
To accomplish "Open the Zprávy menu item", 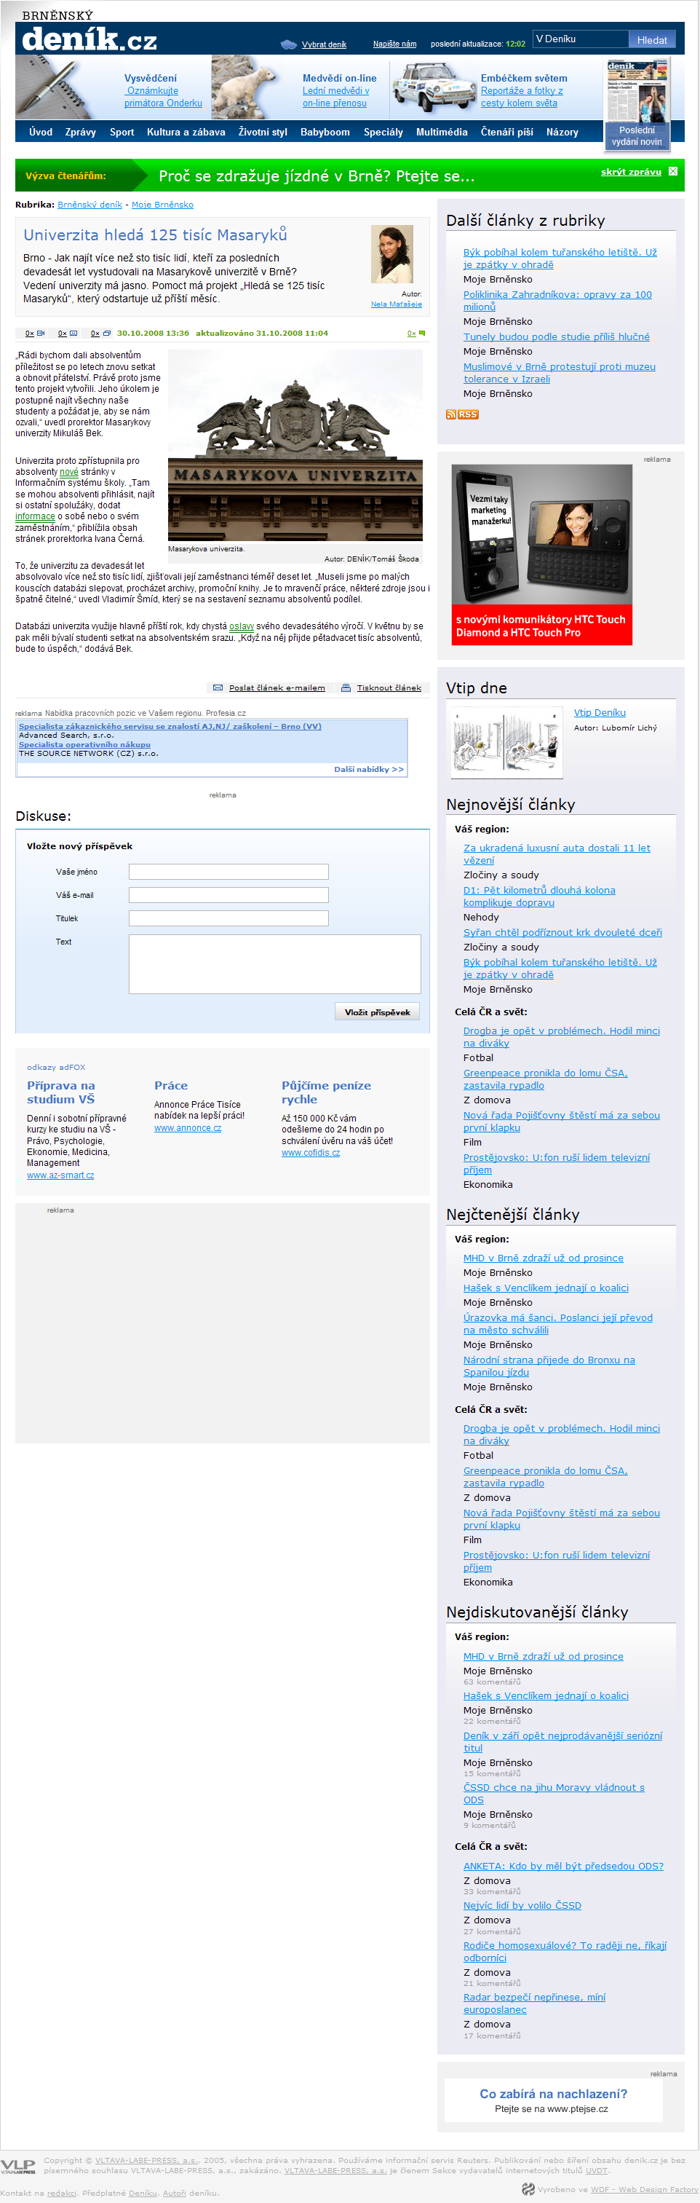I will click(x=80, y=132).
